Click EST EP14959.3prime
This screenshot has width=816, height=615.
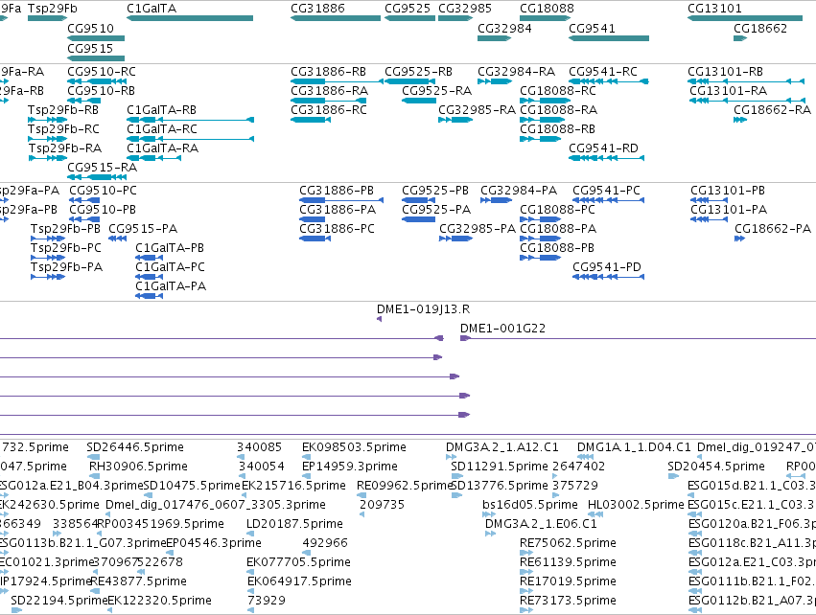tap(306, 476)
